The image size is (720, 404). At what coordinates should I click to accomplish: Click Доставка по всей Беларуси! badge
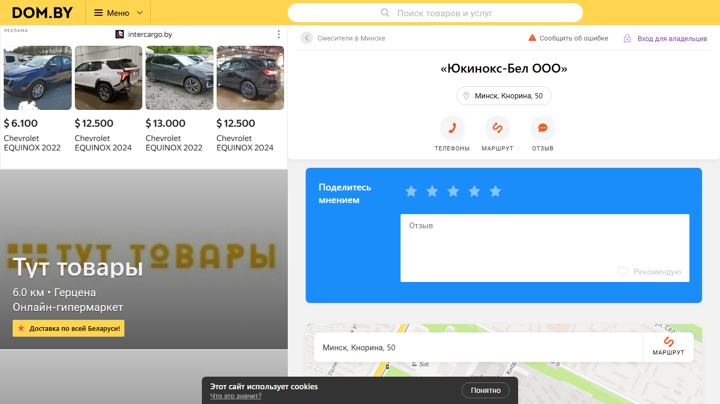coord(69,328)
